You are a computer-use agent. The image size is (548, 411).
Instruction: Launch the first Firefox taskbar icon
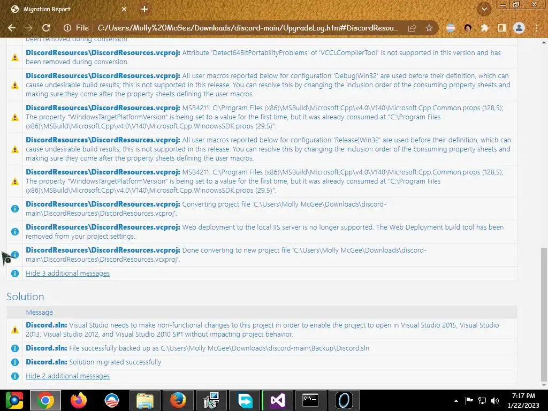click(79, 400)
